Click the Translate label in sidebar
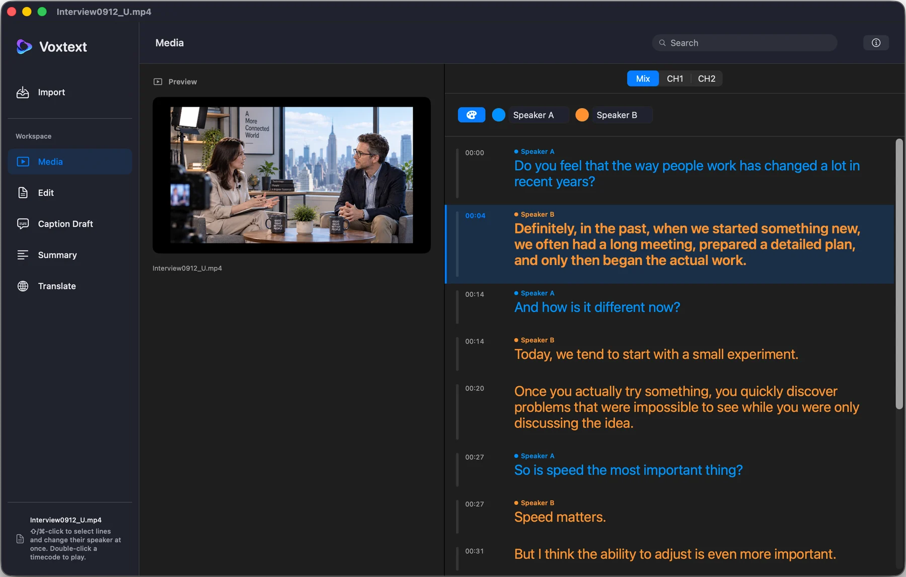The width and height of the screenshot is (906, 577). 57,286
